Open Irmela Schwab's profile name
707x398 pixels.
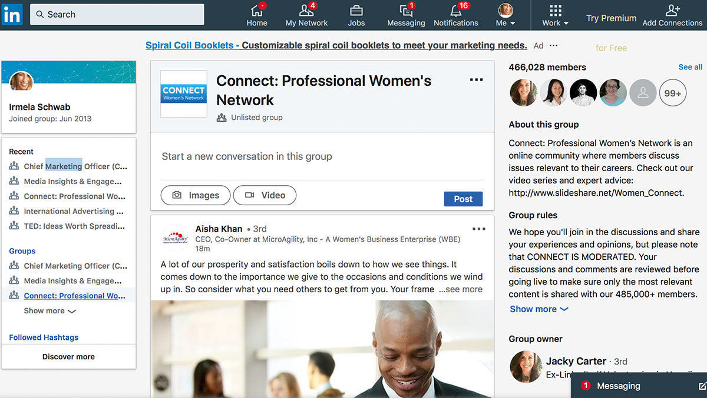coord(39,107)
